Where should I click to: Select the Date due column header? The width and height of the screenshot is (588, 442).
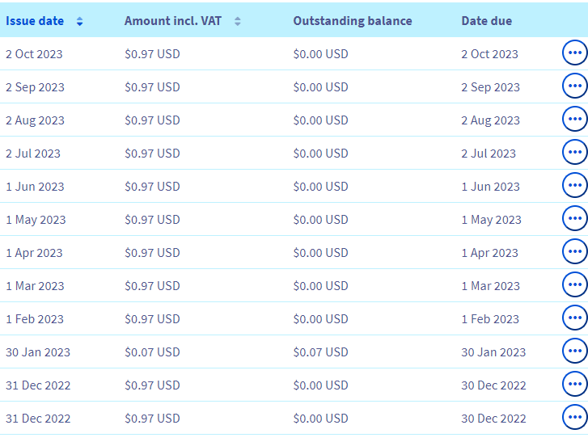coord(486,21)
